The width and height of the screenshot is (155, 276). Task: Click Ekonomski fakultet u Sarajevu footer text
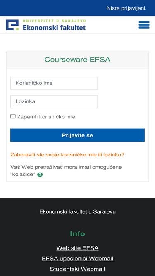[x=77, y=211]
